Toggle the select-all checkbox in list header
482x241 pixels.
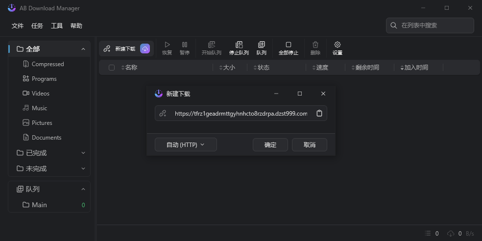tap(112, 68)
